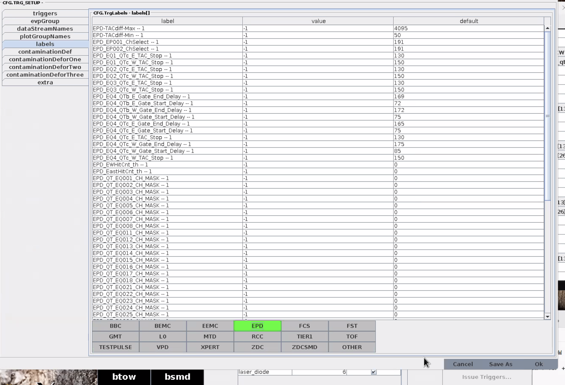Sort by the label column header
The height and width of the screenshot is (385, 565).
(167, 21)
